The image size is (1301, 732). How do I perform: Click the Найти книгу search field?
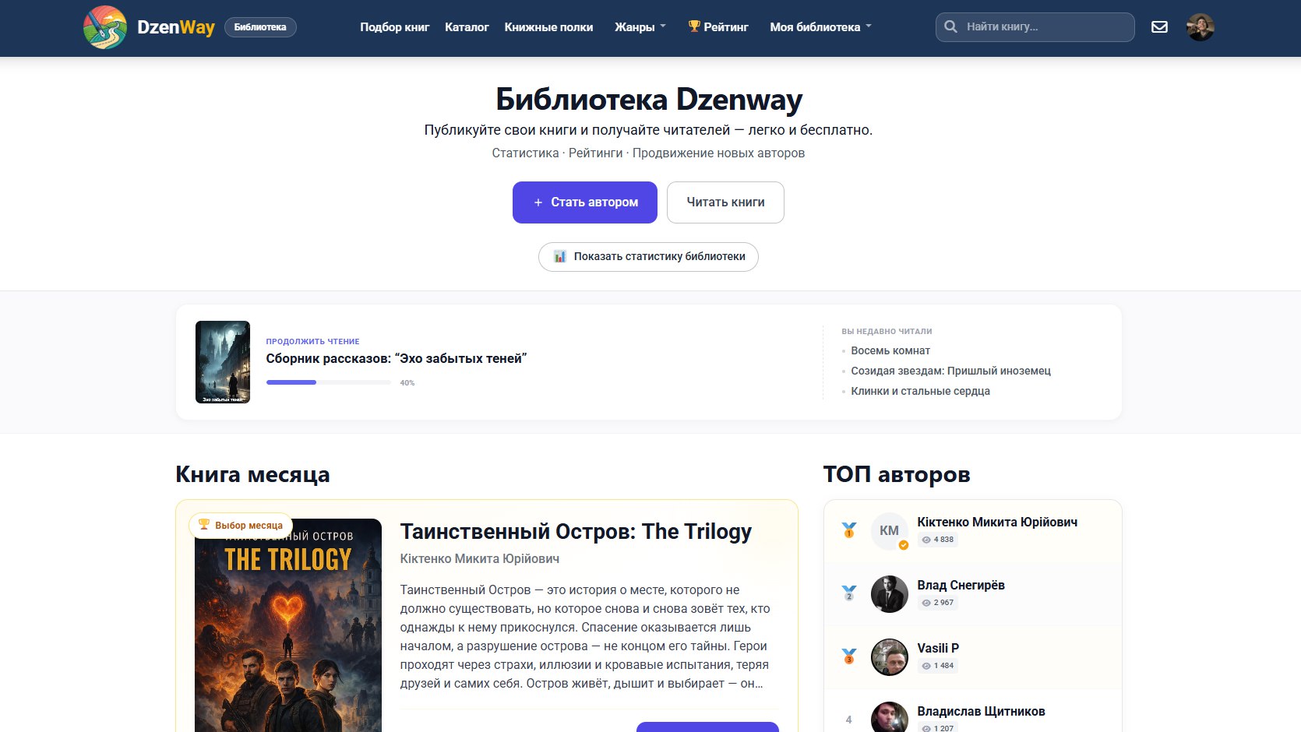coord(1035,27)
